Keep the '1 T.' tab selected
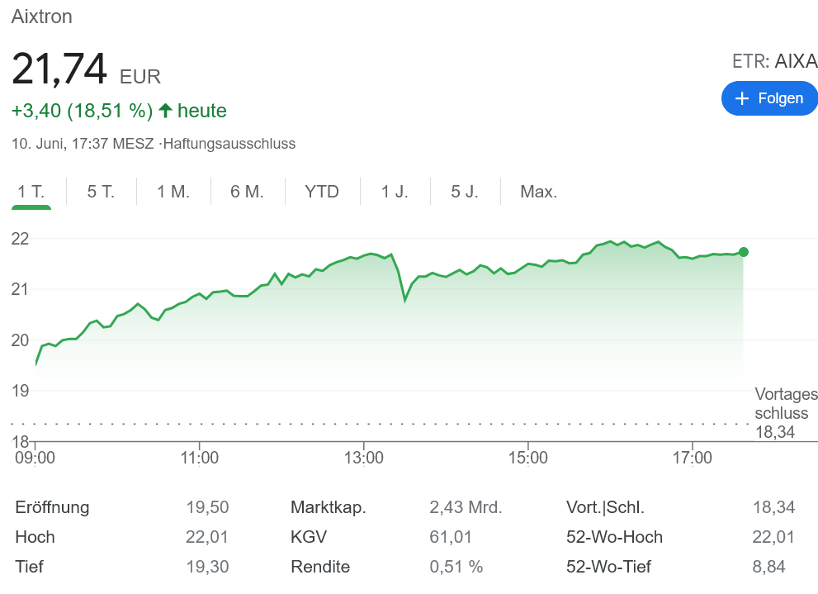Screen dimensions: 818x594 click(31, 191)
